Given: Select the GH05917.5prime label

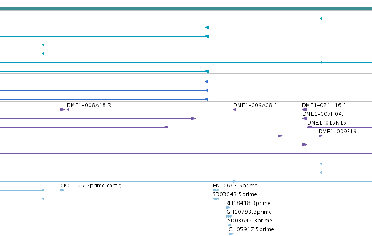Looking at the screenshot, I should (x=251, y=229).
